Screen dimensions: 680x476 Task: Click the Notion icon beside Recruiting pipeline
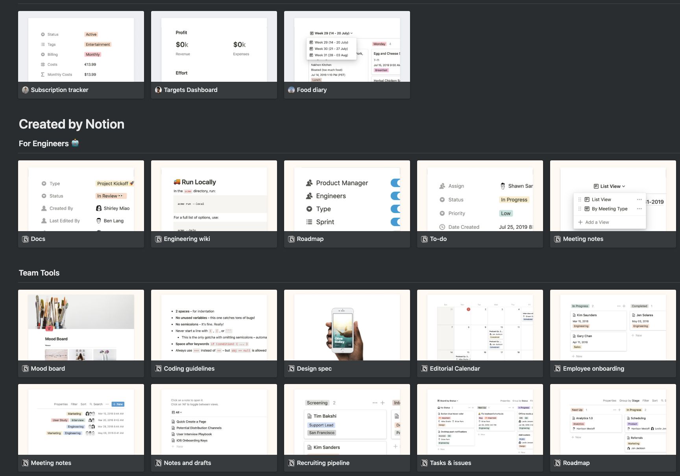pos(292,463)
